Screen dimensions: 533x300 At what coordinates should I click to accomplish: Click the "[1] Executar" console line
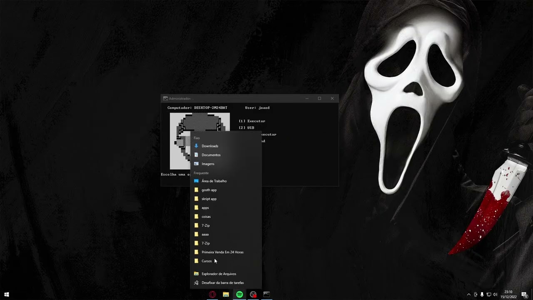[x=252, y=121]
